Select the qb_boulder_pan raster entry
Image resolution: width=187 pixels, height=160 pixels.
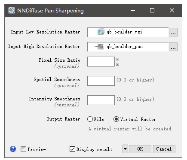[128, 47]
